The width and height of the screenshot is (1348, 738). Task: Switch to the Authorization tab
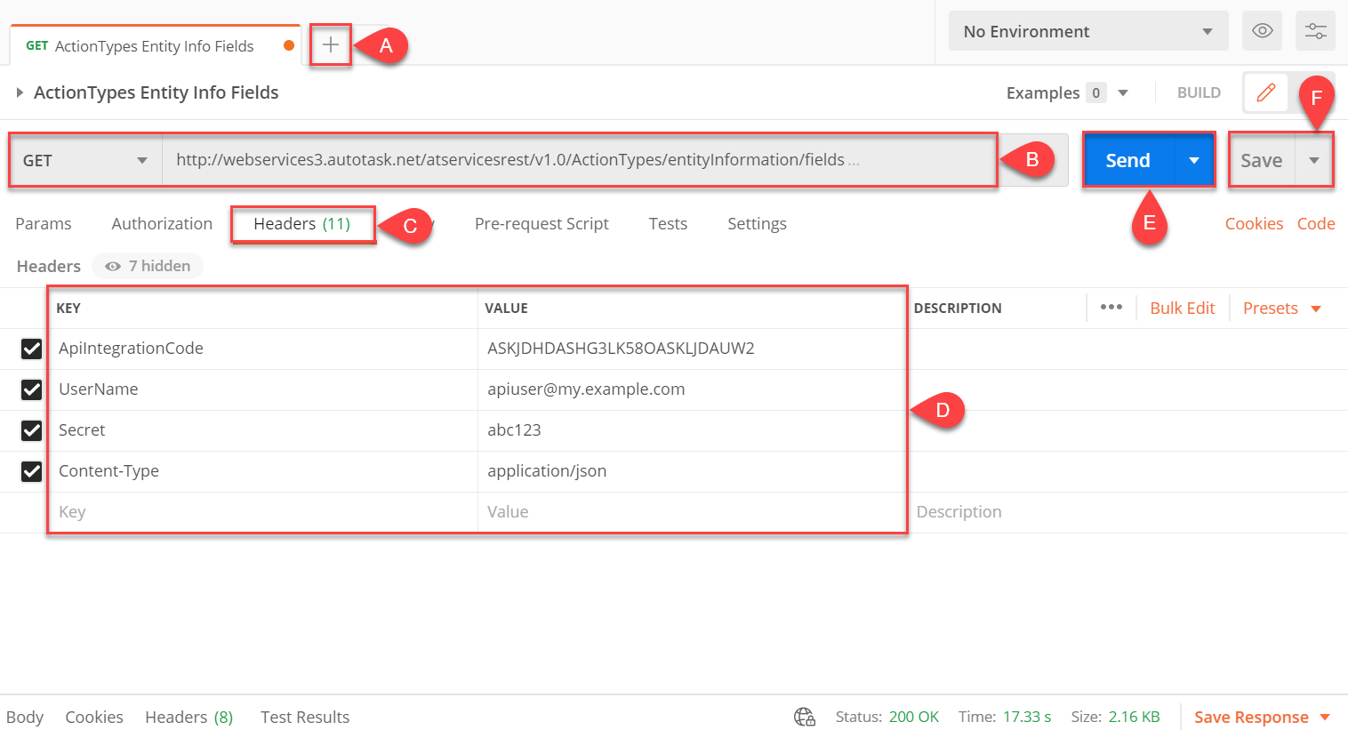click(161, 223)
